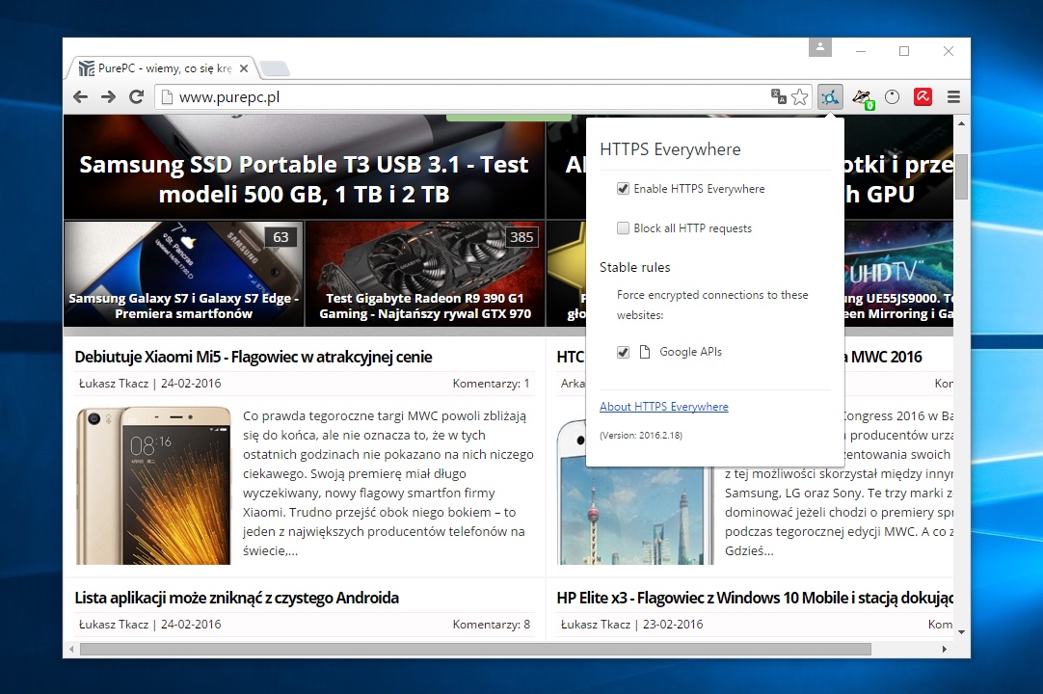Open the Chrome hamburger menu
Screen dimensions: 1043x694
[x=953, y=96]
